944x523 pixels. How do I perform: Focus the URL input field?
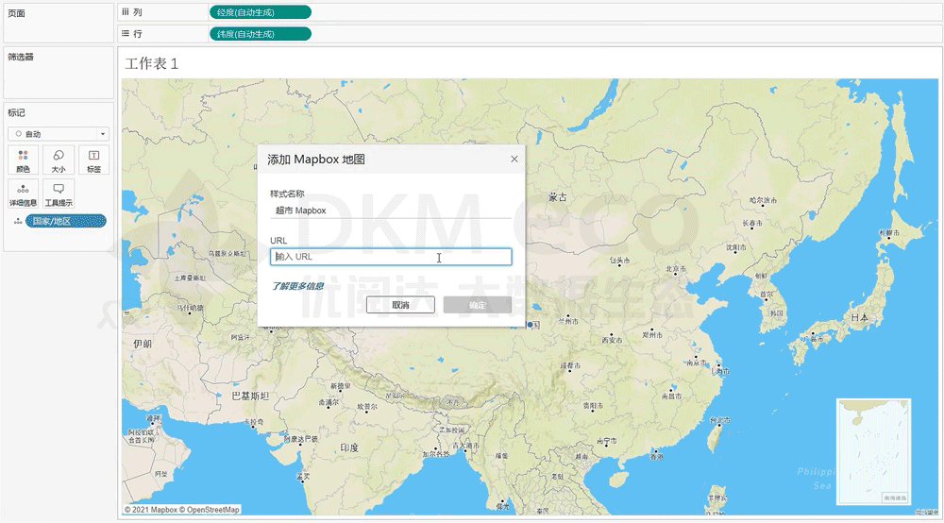point(391,257)
